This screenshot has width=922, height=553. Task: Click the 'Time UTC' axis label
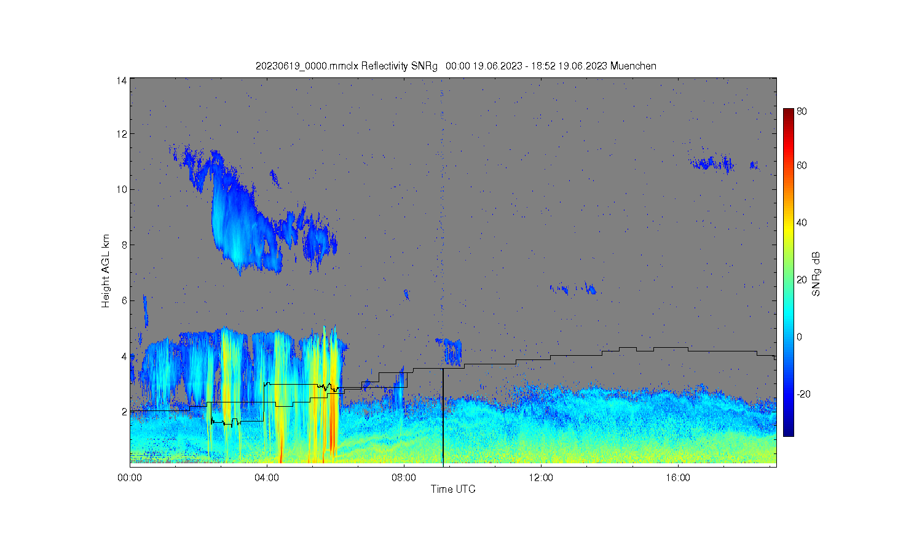(453, 489)
